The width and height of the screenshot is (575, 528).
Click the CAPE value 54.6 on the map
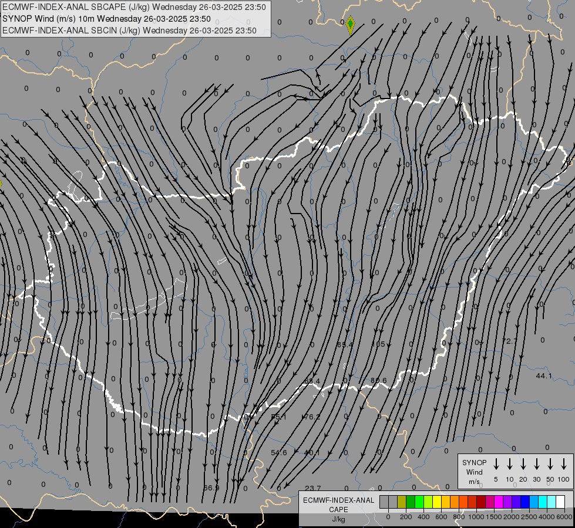point(279,453)
